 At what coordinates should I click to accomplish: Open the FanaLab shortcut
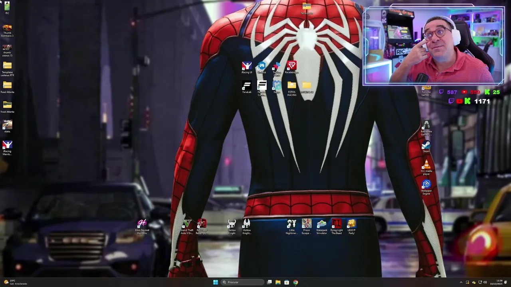[247, 88]
